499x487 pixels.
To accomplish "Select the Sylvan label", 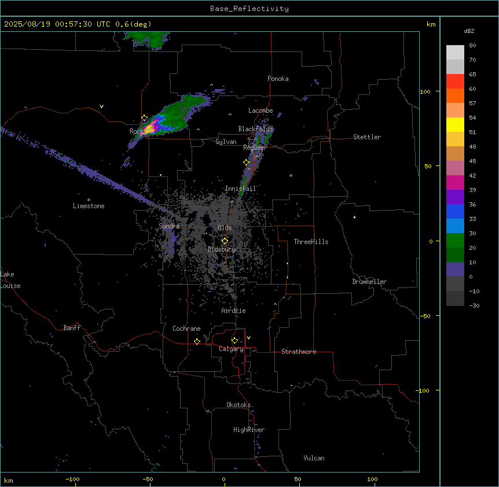I will tap(226, 142).
